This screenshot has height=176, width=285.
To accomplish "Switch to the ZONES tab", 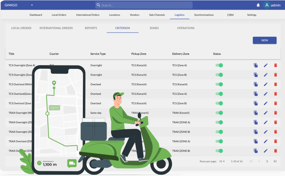I will [154, 28].
